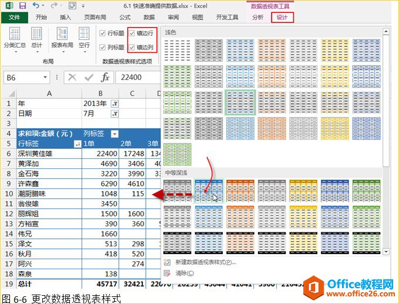Select the yellow style in first 浅色 row
The height and width of the screenshot is (304, 399).
click(335, 51)
